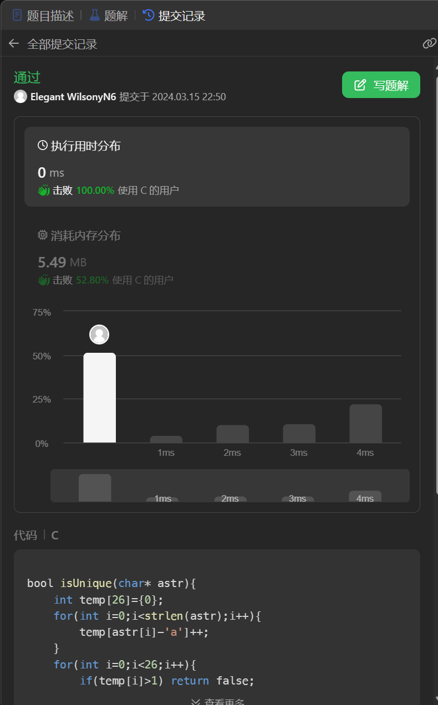
Task: Select the 提交记录 tab
Action: [174, 16]
